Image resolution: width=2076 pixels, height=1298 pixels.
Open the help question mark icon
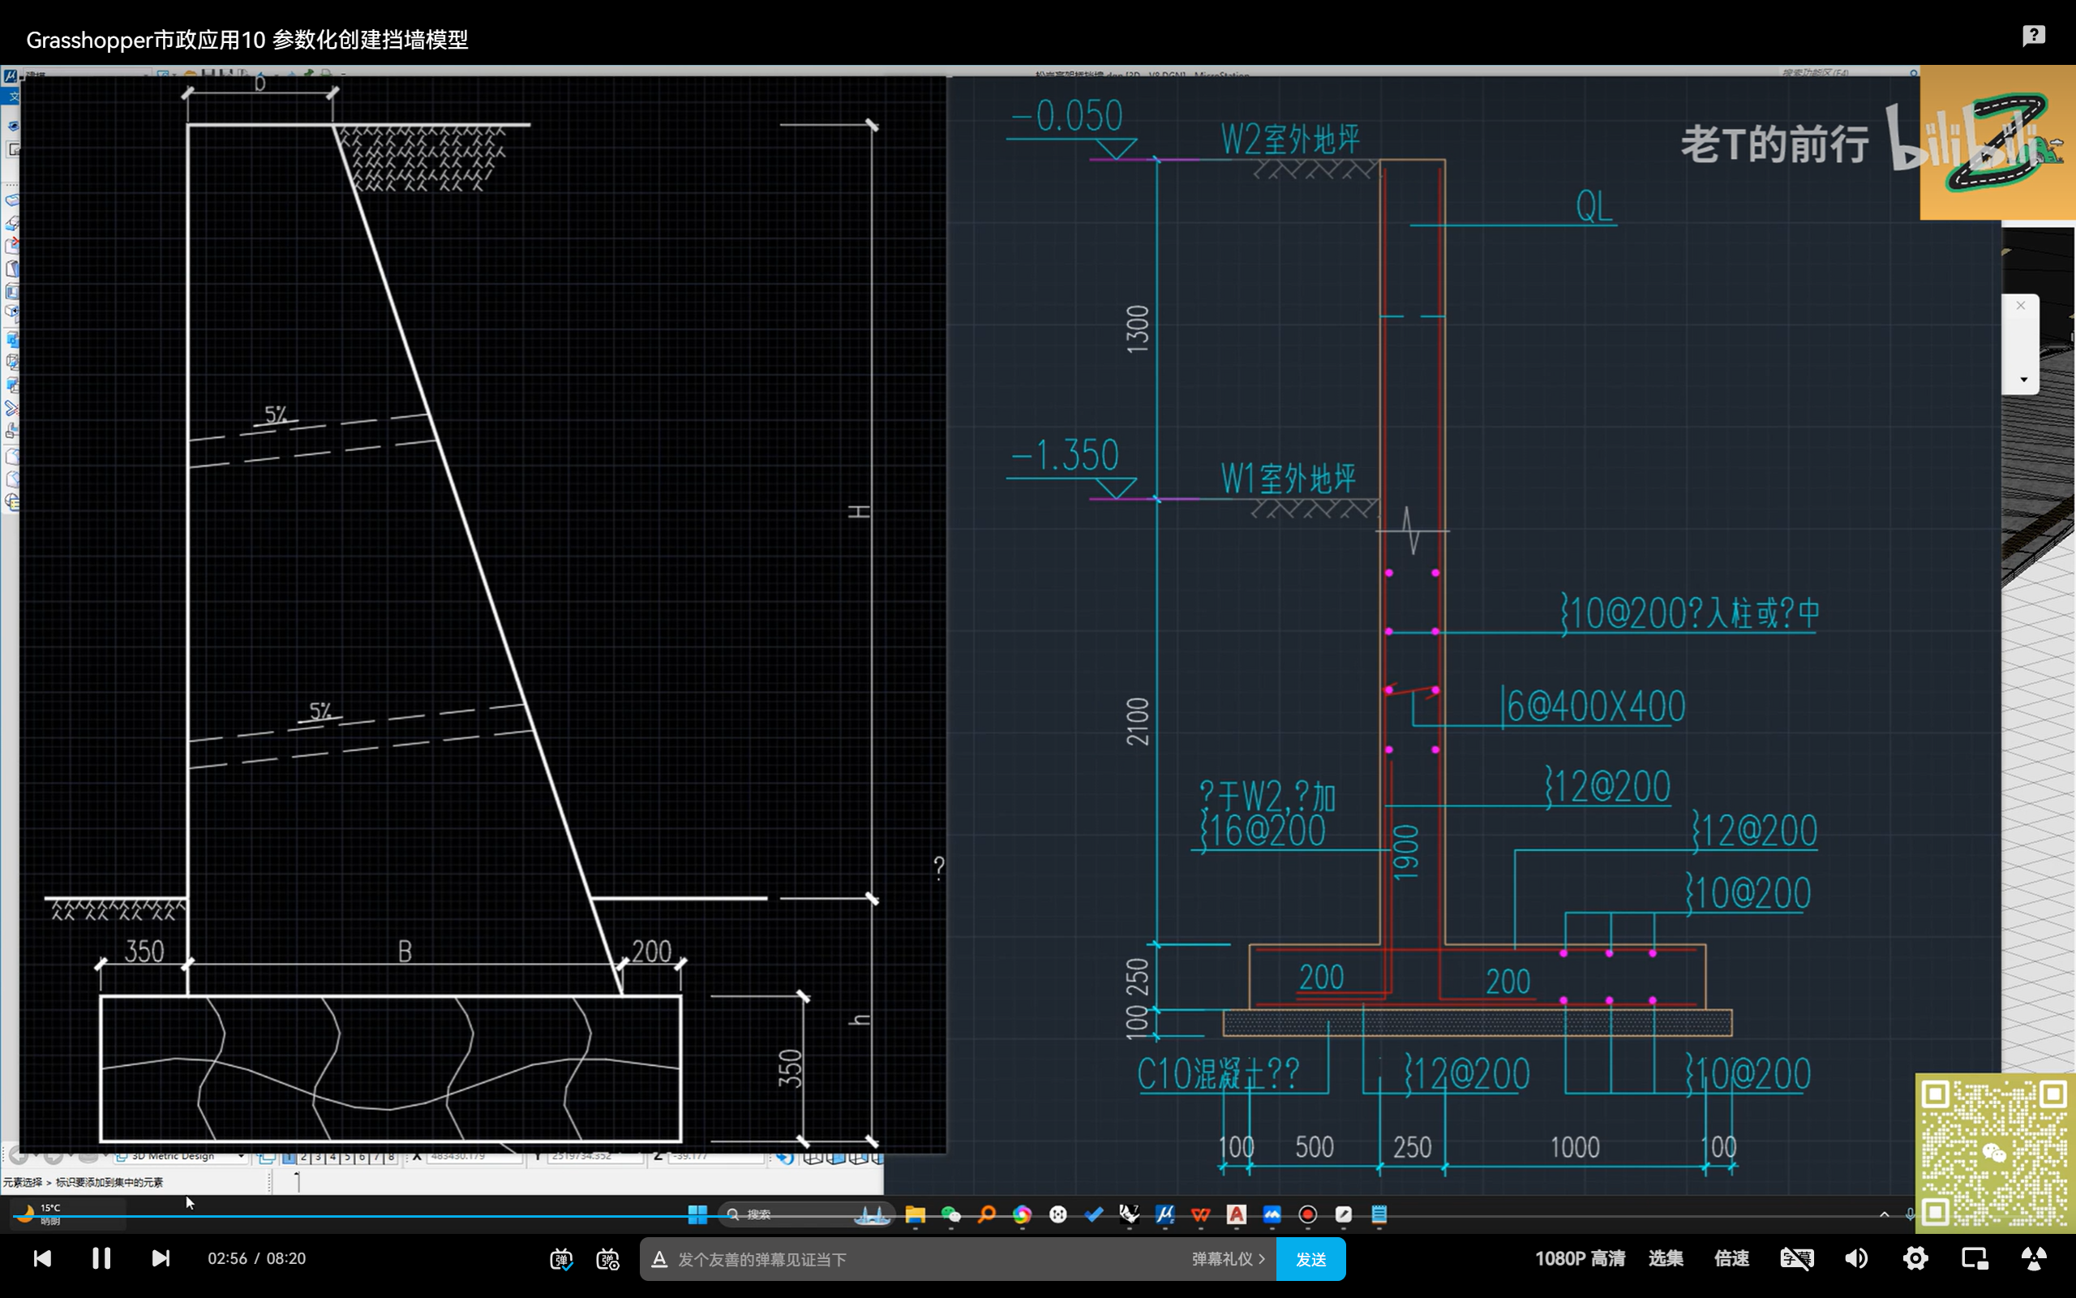(2034, 35)
